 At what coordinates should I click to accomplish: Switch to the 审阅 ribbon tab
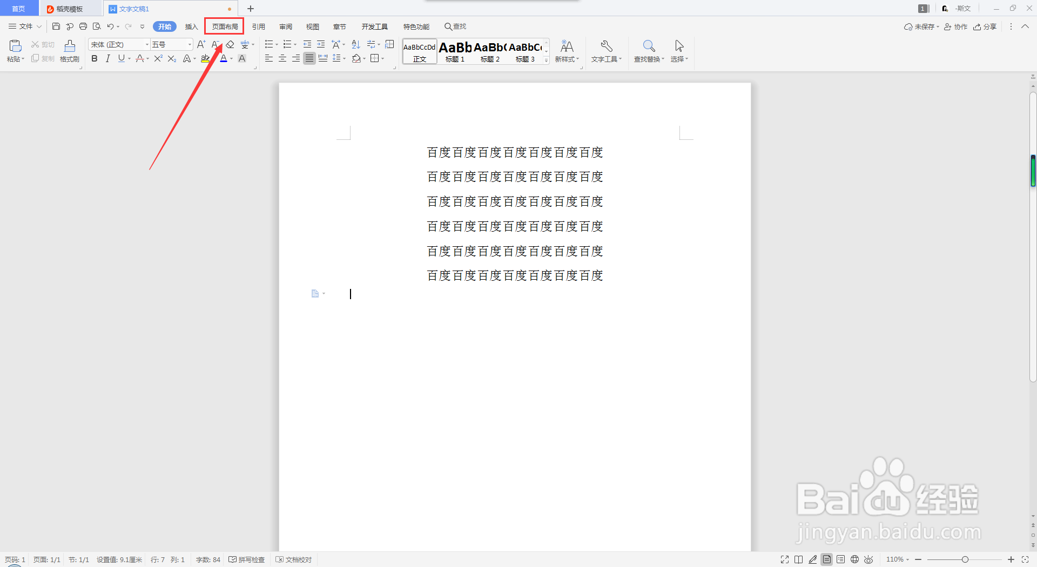[286, 26]
